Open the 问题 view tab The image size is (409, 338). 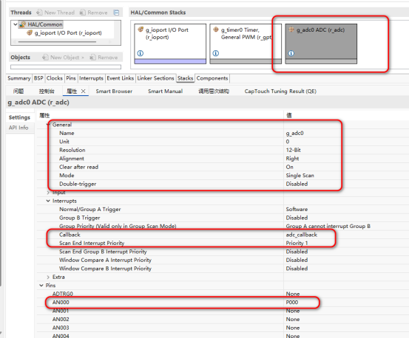(x=18, y=91)
